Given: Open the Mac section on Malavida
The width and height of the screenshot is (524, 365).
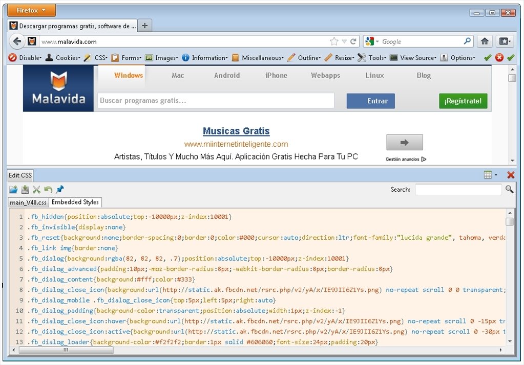Looking at the screenshot, I should 178,75.
